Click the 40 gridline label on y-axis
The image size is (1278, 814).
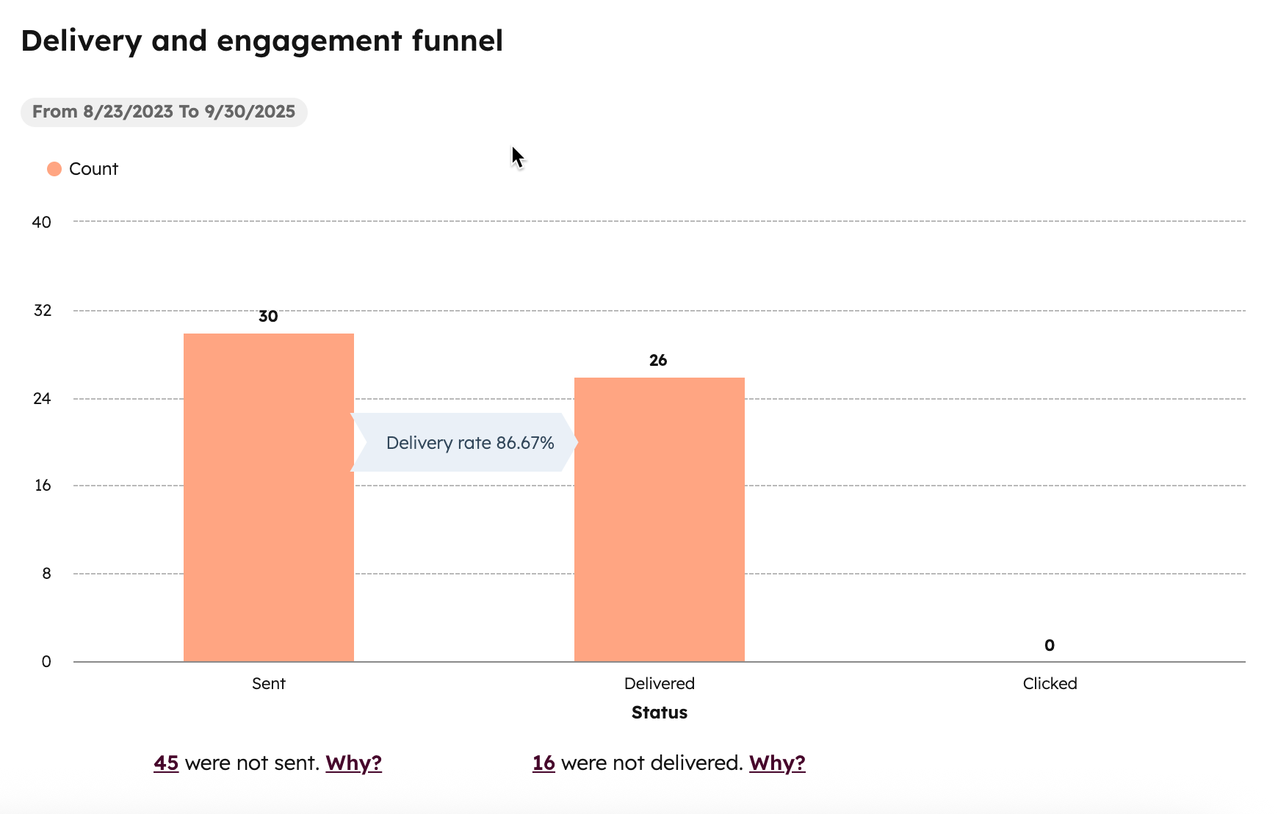[x=43, y=221]
